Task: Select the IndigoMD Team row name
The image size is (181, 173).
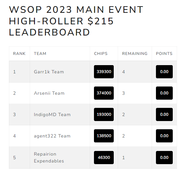Action: (x=52, y=114)
